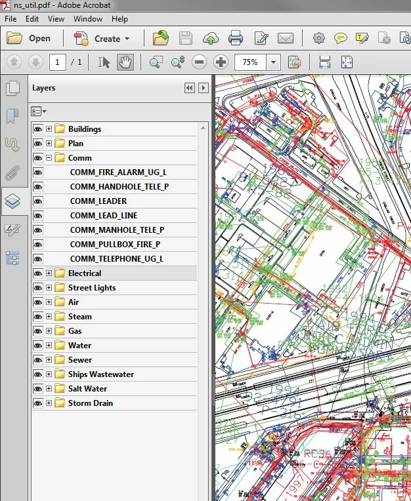This screenshot has height=501, width=411.
Task: Open Create button dropdown arrow
Action: pos(127,39)
